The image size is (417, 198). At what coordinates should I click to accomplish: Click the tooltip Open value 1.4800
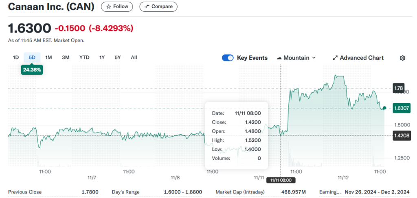coord(253,131)
